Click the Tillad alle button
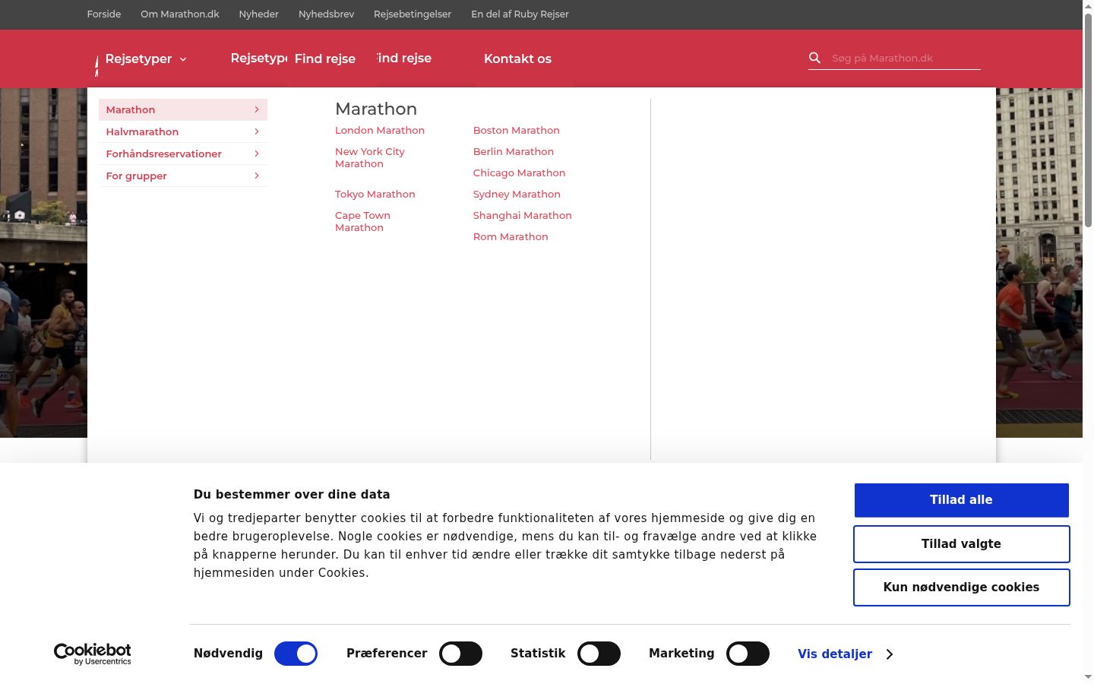 [961, 500]
